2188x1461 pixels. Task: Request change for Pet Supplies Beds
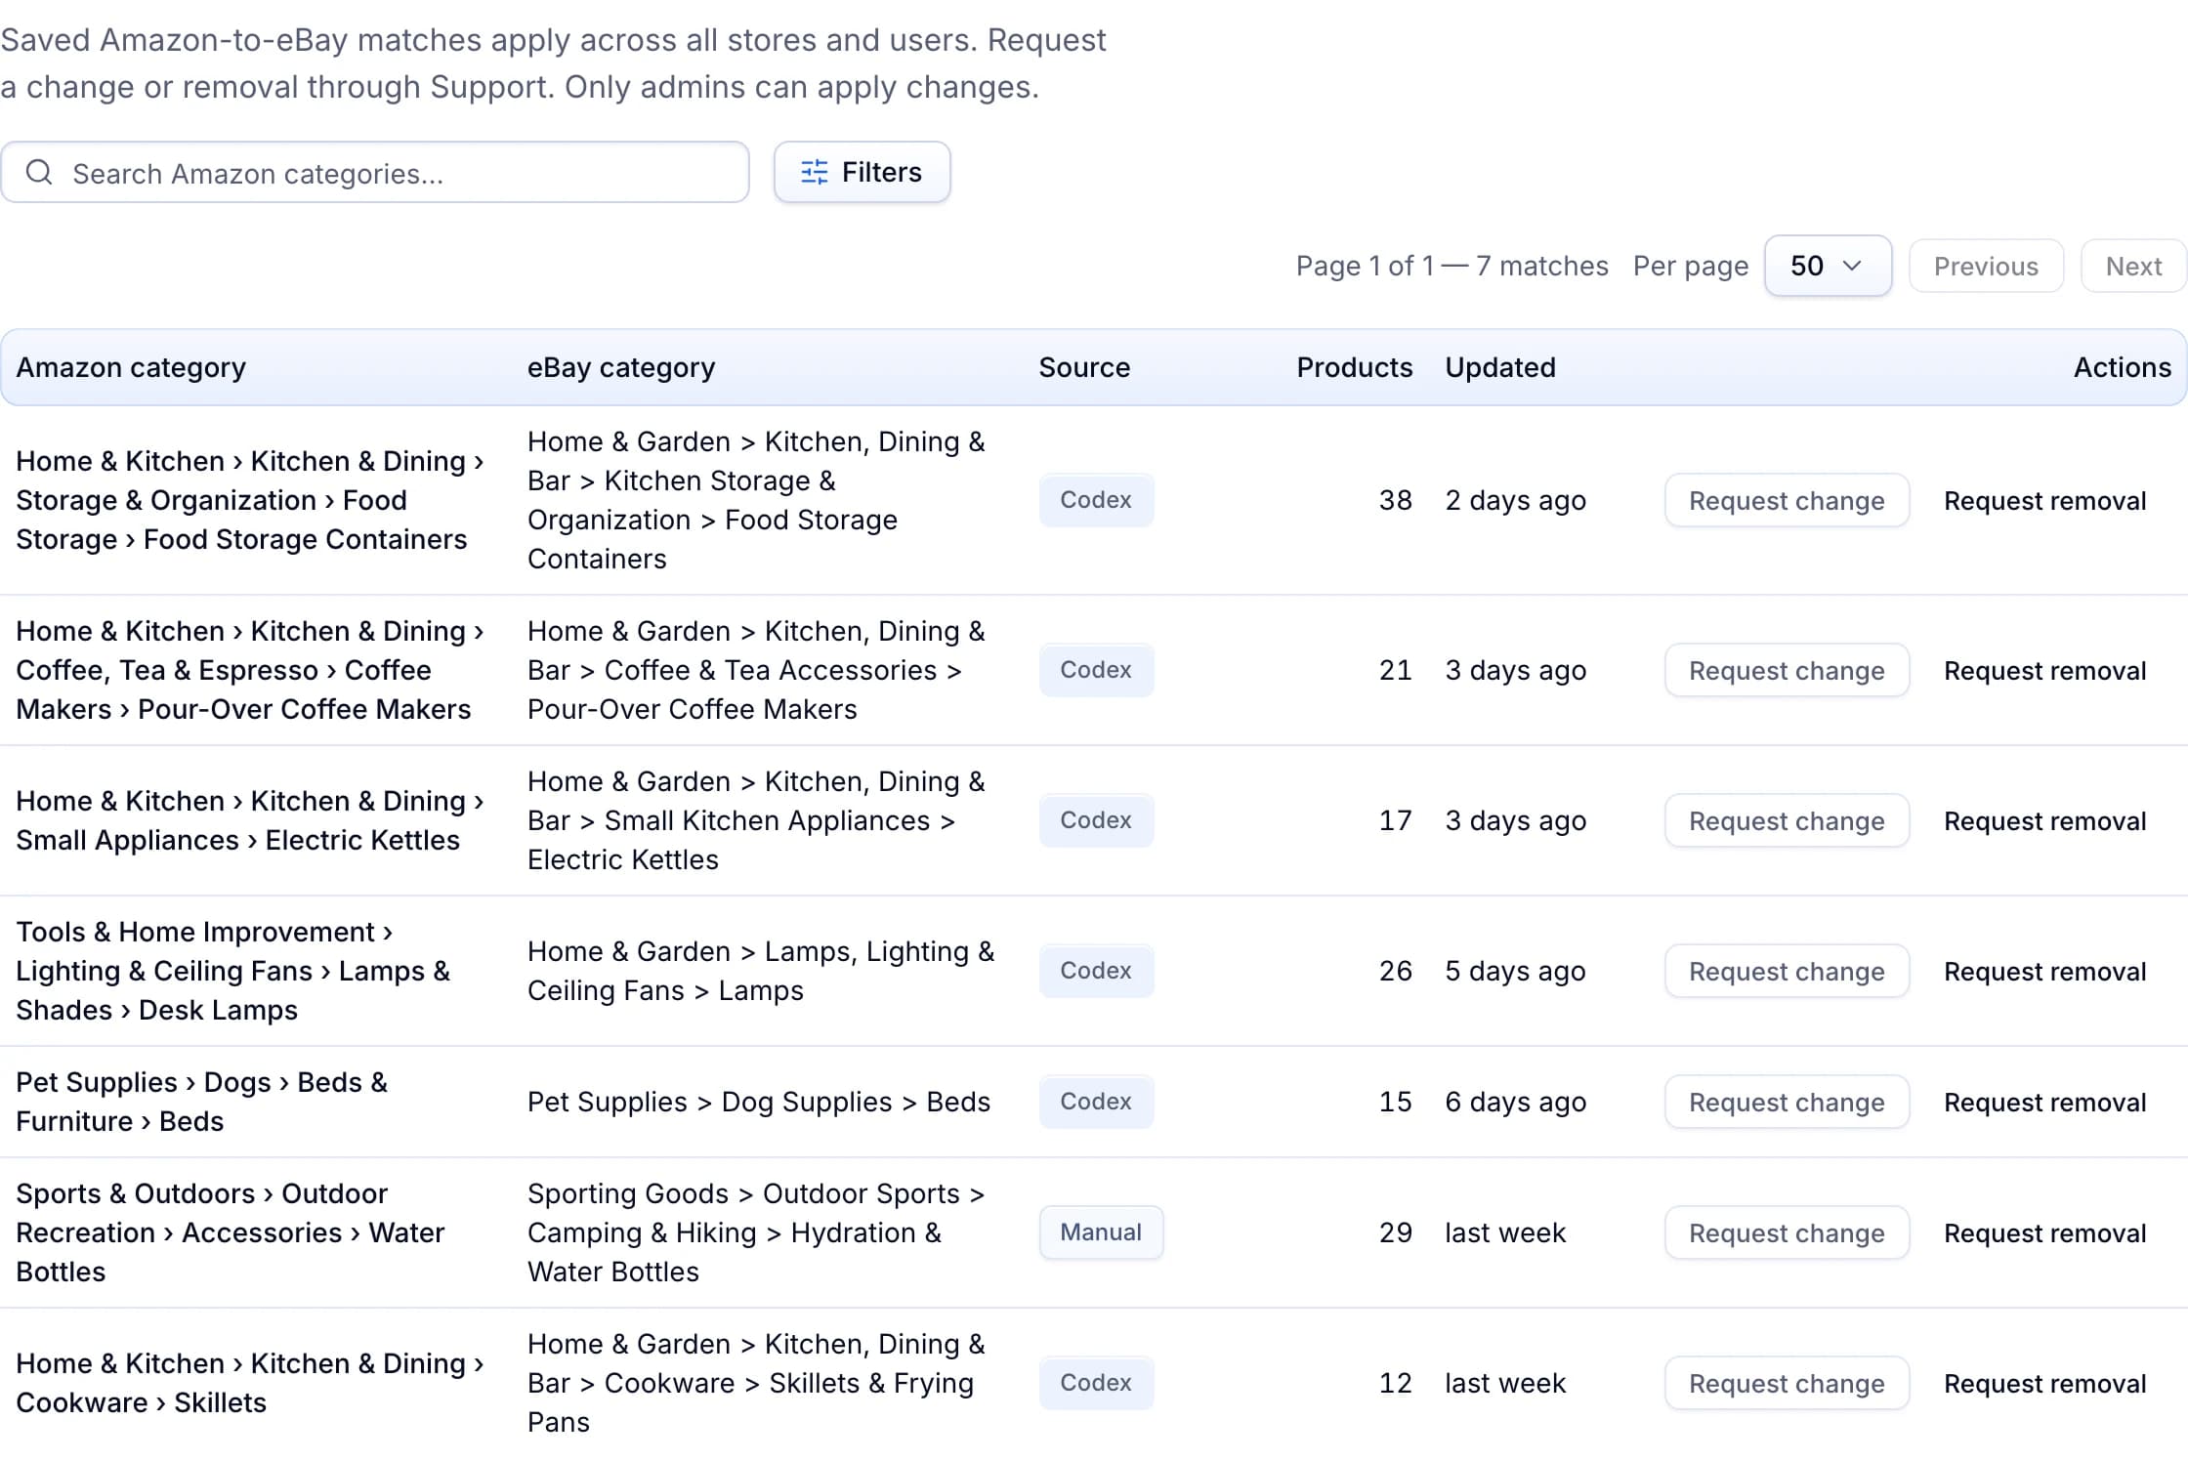(x=1787, y=1102)
